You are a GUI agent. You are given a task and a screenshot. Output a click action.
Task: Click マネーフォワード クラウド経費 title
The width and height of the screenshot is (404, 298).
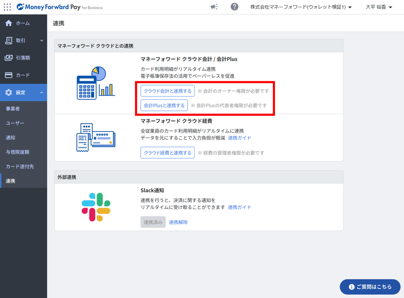176,121
